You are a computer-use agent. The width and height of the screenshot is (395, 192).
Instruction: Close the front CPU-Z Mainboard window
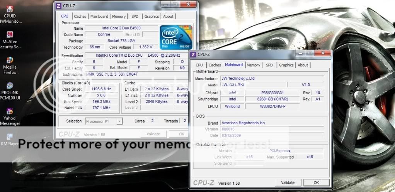(323, 53)
